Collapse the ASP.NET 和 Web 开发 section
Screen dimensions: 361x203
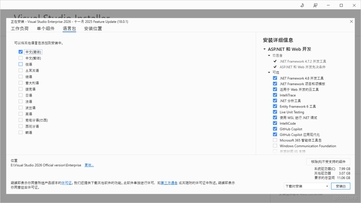[x=264, y=49]
